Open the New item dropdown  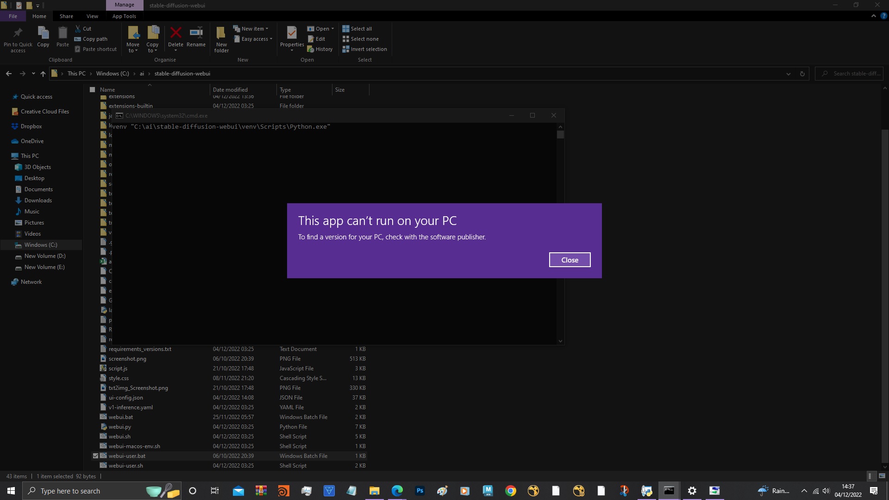254,29
